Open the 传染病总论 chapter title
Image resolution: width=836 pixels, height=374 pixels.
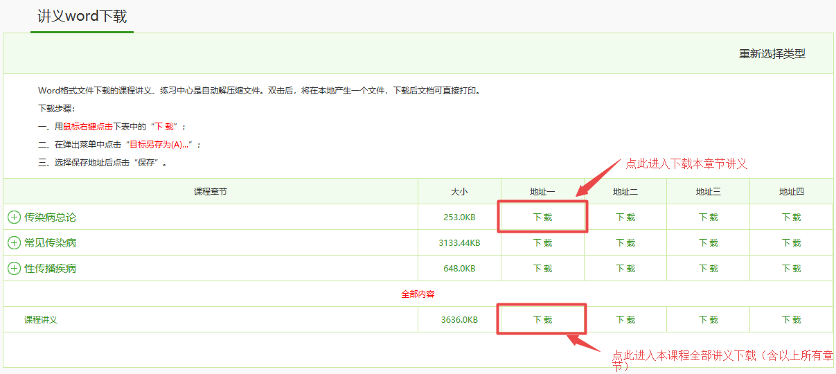click(x=51, y=217)
